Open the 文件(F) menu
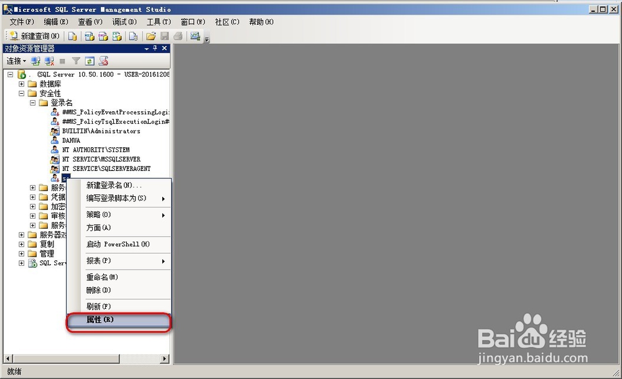This screenshot has height=379, width=622. coord(22,22)
